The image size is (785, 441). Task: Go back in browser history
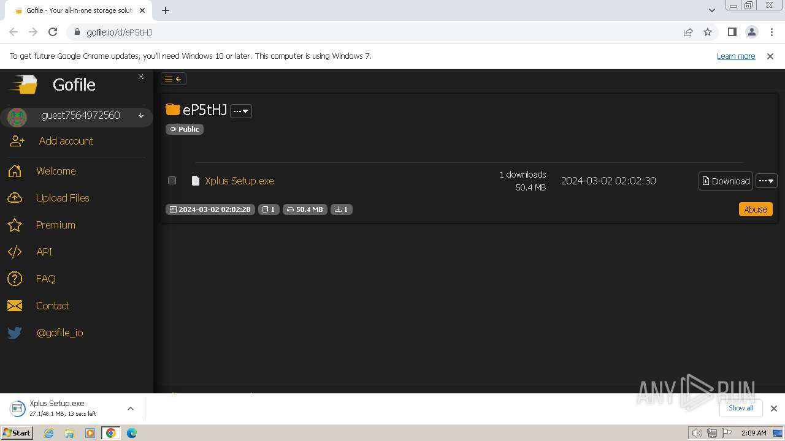click(x=13, y=32)
